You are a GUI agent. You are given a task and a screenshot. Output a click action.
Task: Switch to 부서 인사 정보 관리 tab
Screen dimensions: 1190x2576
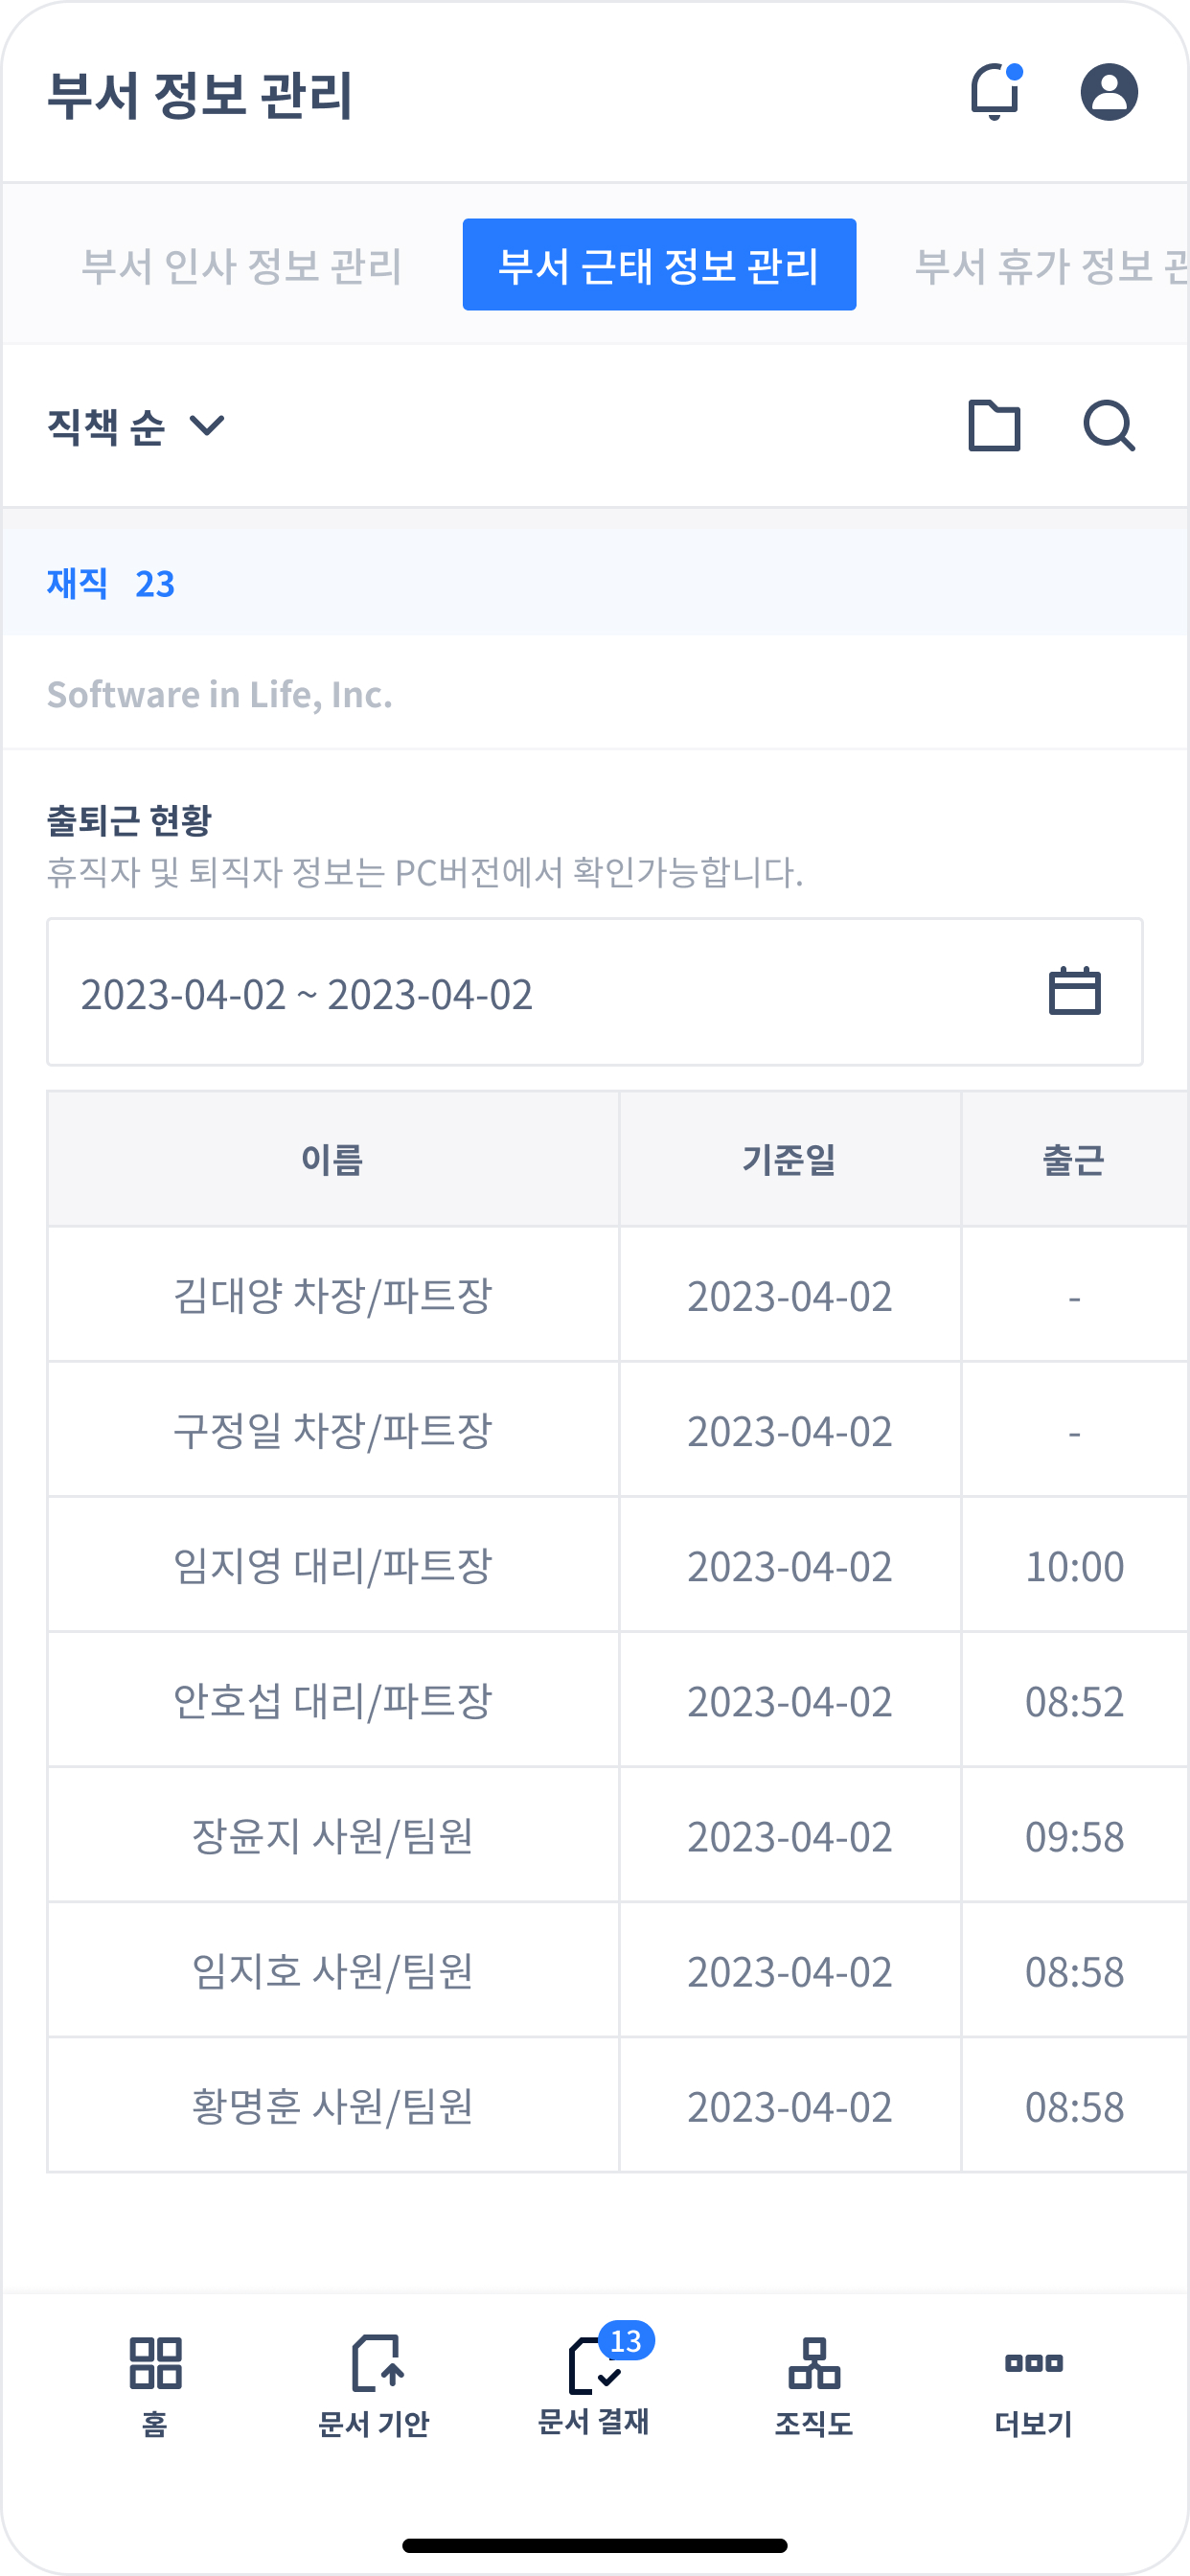coord(241,266)
